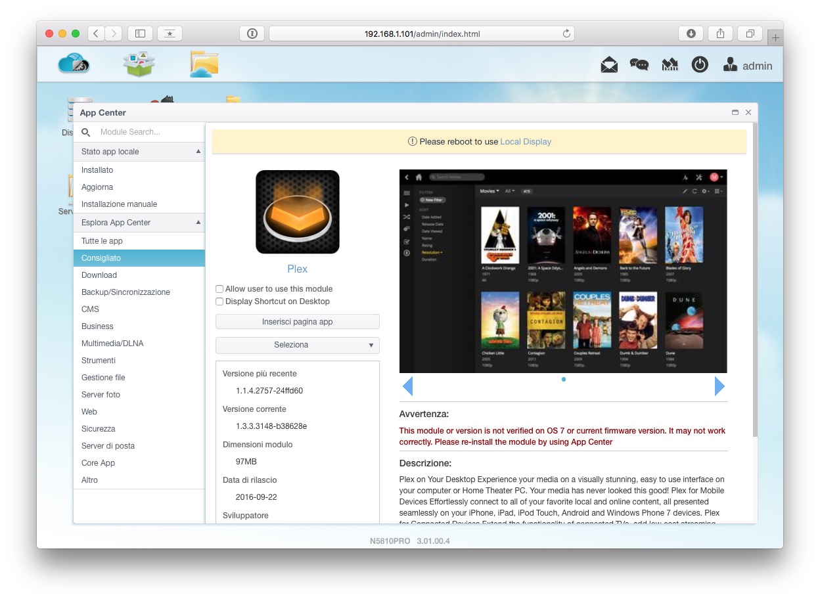Select CMS category
Screen dimensions: 820x601
139,309
